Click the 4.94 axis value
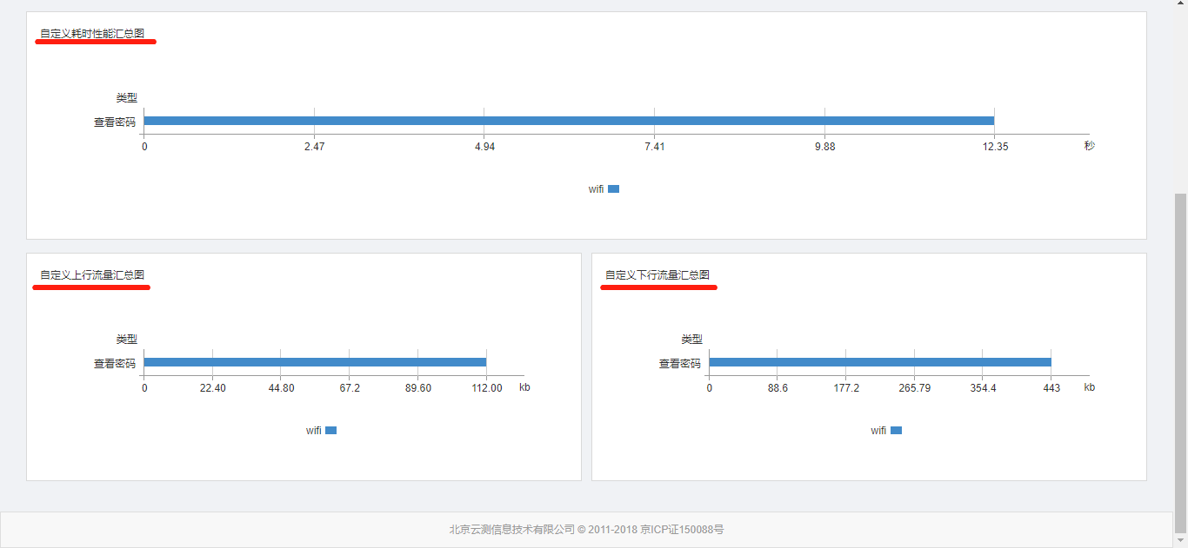The height and width of the screenshot is (548, 1188). coord(484,147)
